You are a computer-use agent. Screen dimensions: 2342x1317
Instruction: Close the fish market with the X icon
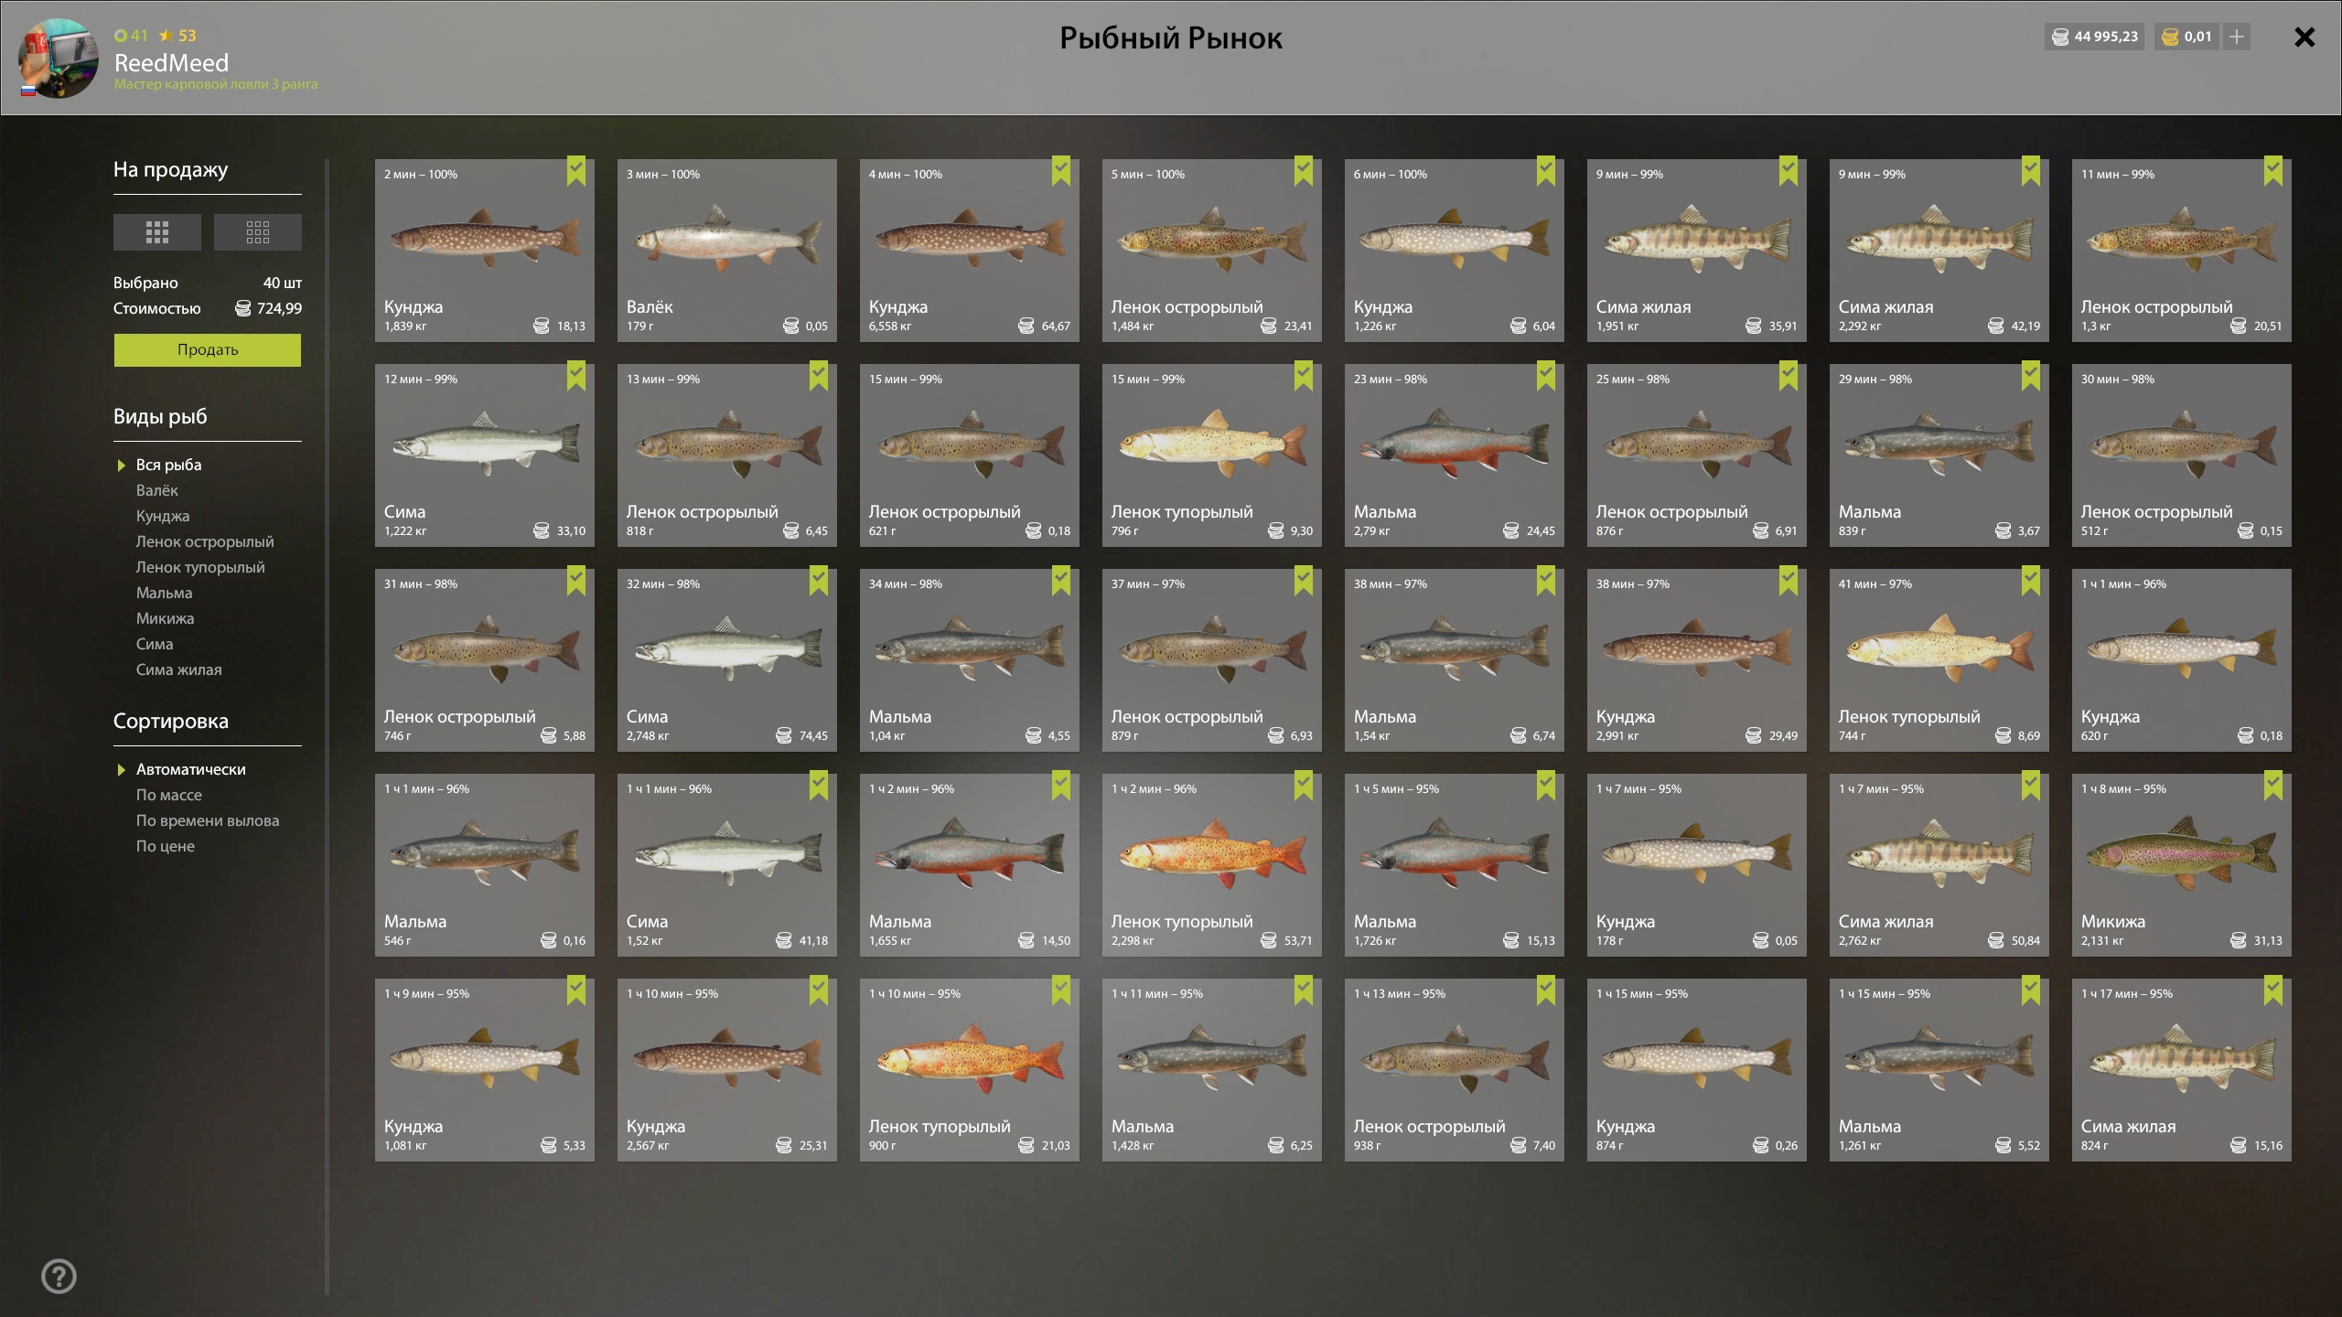click(x=2304, y=37)
